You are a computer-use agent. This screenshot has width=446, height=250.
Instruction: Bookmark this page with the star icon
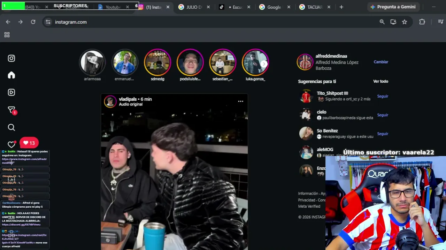click(x=405, y=22)
